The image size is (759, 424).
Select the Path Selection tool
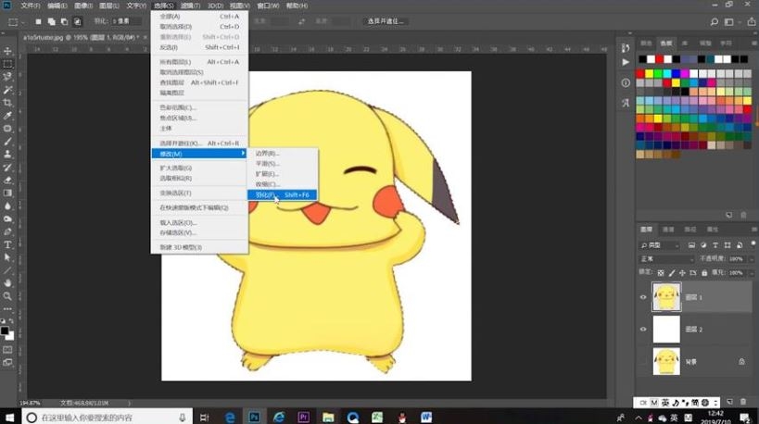[7, 257]
